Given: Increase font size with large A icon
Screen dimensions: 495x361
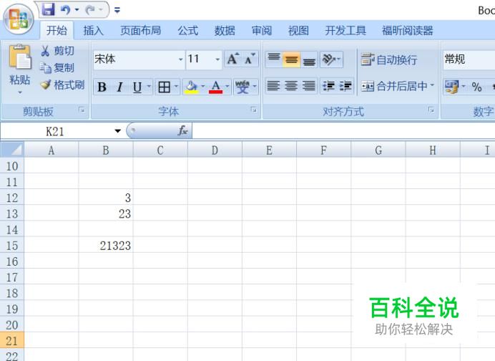Looking at the screenshot, I should point(233,59).
